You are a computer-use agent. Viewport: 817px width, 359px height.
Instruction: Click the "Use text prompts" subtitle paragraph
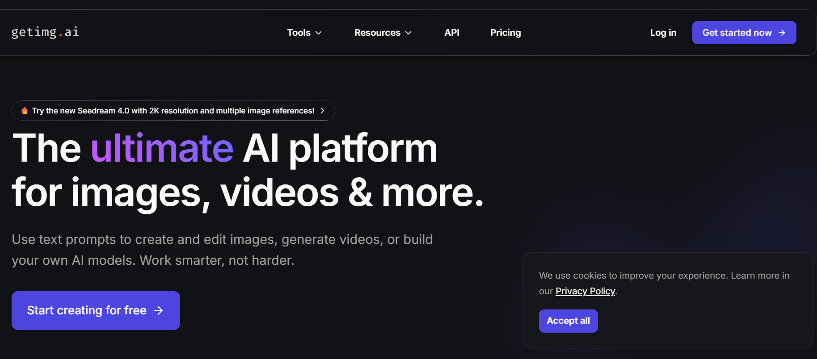click(x=222, y=250)
